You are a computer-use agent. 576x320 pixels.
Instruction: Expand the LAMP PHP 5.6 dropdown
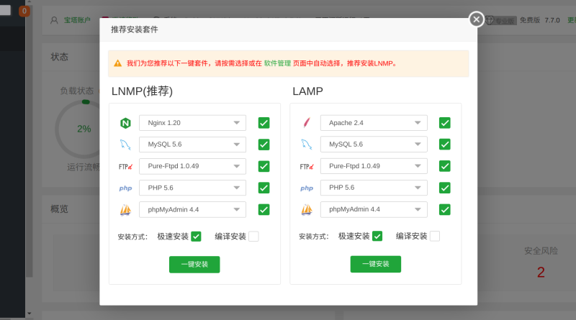(374, 188)
